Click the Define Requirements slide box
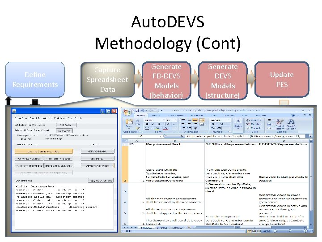322x242 pixels. (x=35, y=80)
